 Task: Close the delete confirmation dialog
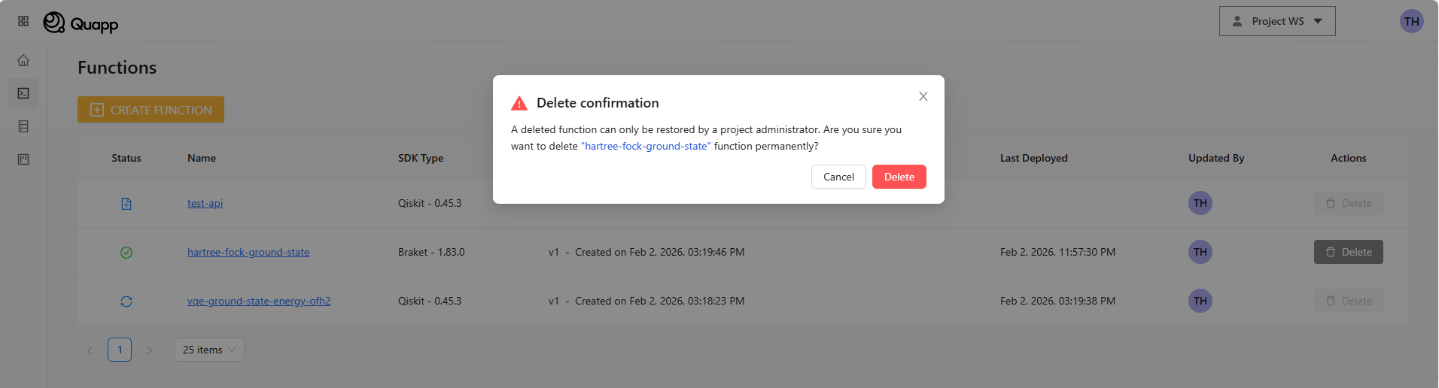[x=923, y=96]
